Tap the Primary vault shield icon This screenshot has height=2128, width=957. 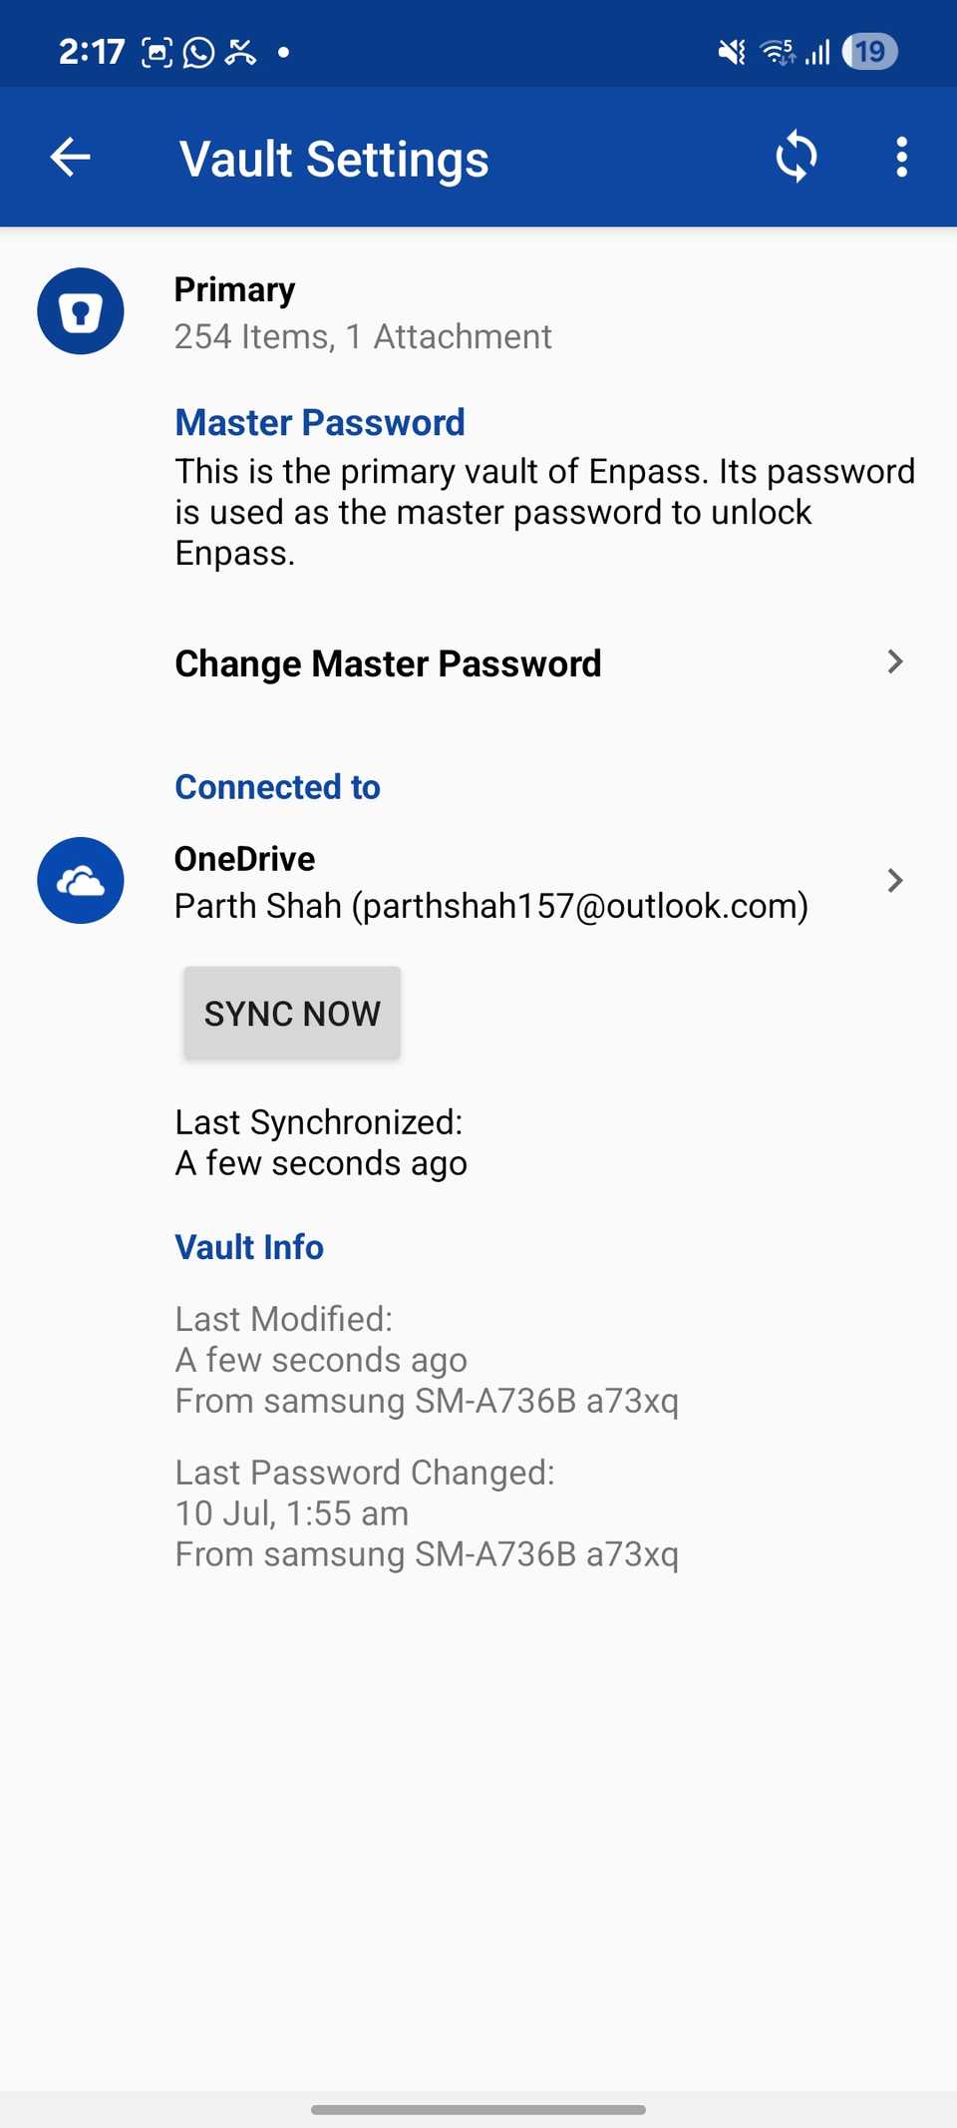(x=80, y=310)
